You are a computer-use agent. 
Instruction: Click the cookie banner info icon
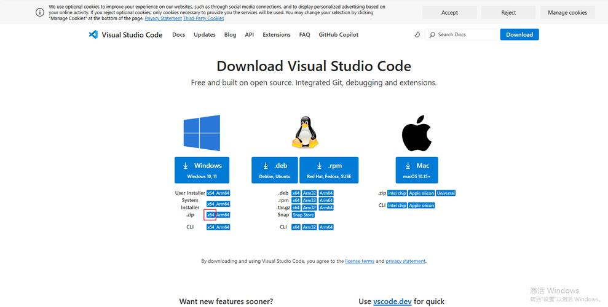pyautogui.click(x=40, y=12)
